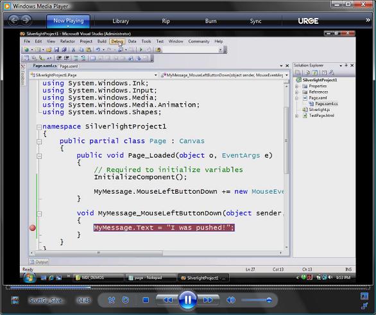Image resolution: width=376 pixels, height=315 pixels.
Task: Open the Project menu
Action: click(86, 42)
